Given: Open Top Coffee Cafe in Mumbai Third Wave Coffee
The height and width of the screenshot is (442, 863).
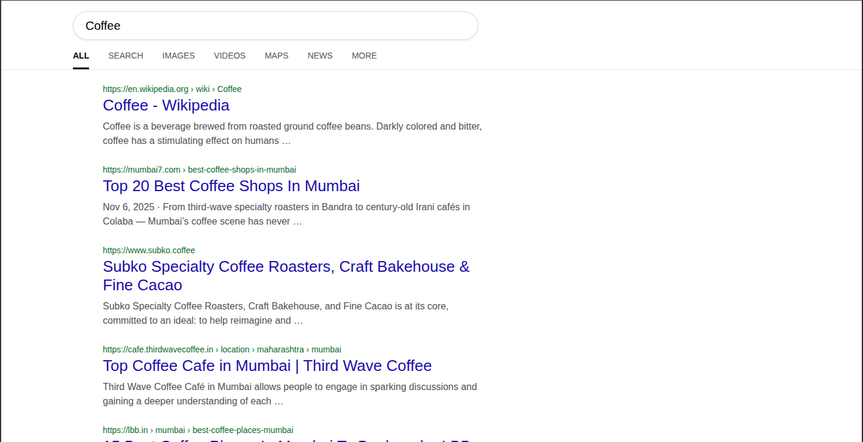Looking at the screenshot, I should pos(267,366).
